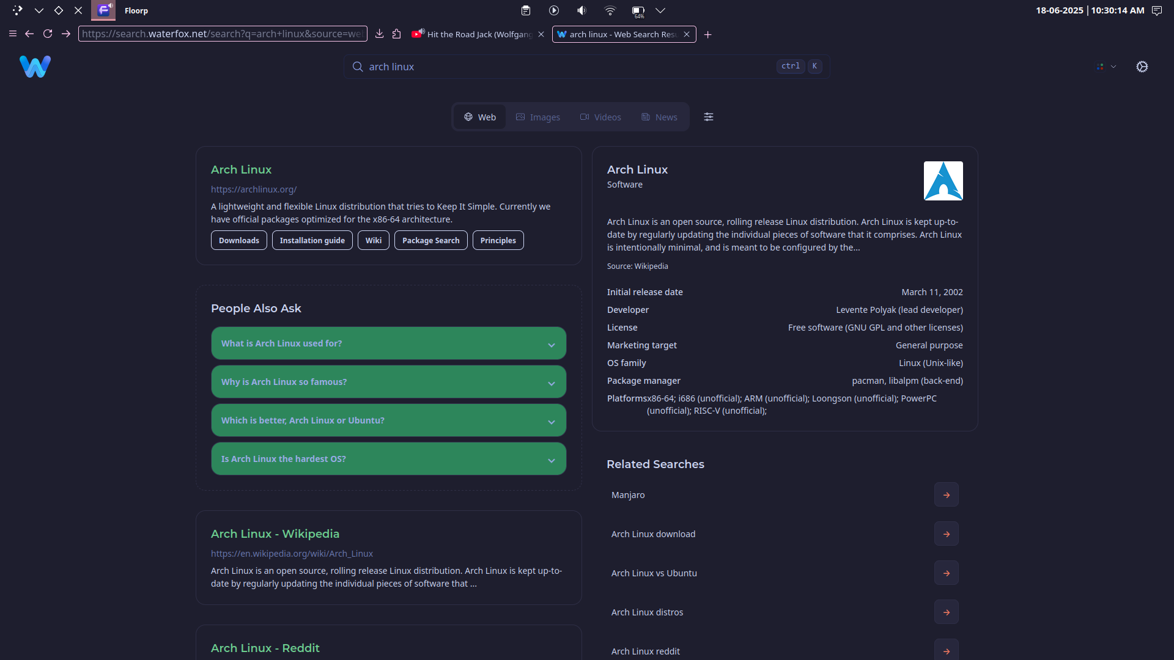Click the Wiki sitelink button
The width and height of the screenshot is (1174, 660).
coord(374,240)
